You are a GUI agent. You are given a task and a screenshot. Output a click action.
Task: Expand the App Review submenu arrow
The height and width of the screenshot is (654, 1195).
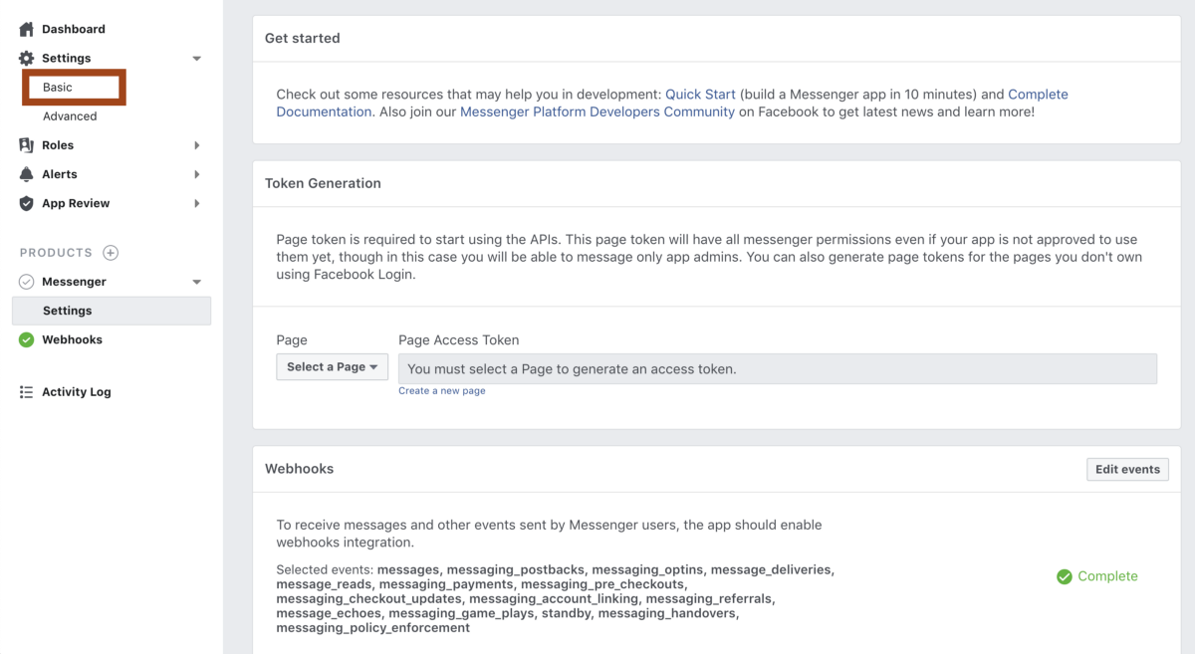point(196,203)
